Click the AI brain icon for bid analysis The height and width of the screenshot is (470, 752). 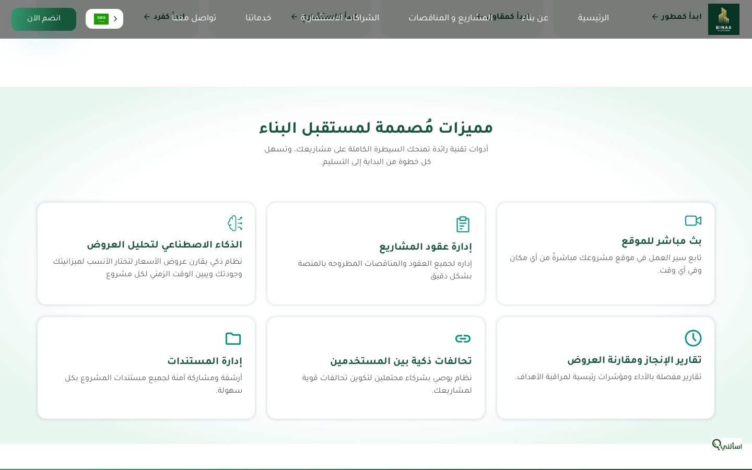click(x=235, y=223)
